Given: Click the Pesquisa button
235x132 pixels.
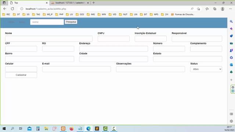Looking at the screenshot, I should pyautogui.click(x=71, y=22).
